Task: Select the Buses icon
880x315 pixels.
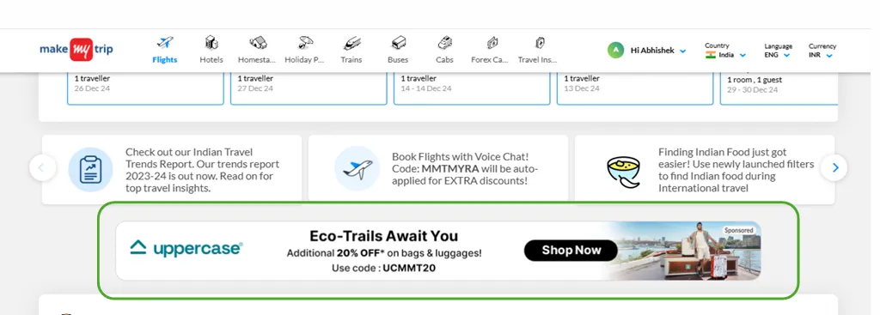Action: pos(398,43)
